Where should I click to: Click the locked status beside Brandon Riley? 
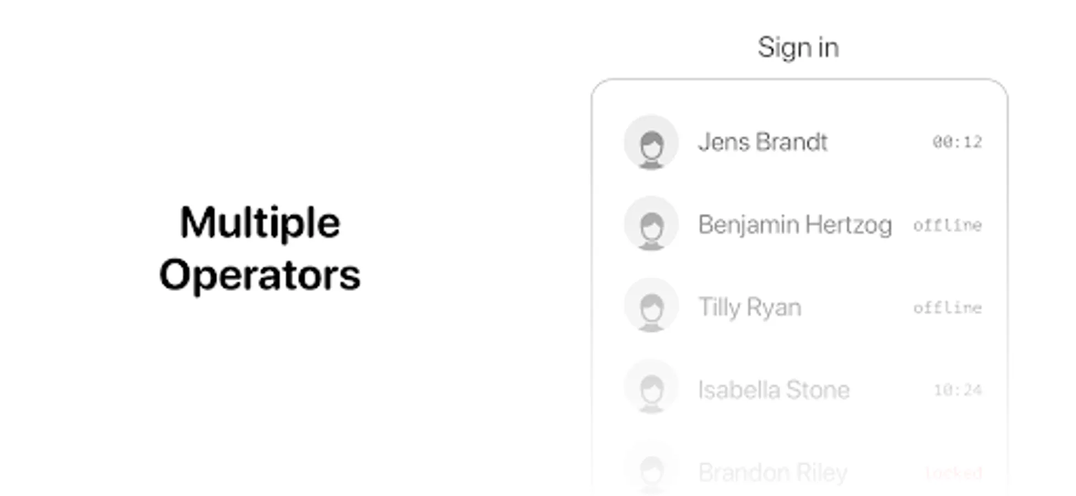click(x=953, y=472)
